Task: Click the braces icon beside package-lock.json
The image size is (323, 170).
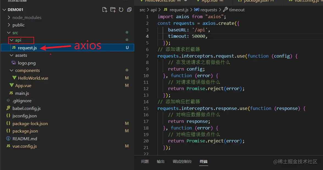Action: [x=8, y=123]
